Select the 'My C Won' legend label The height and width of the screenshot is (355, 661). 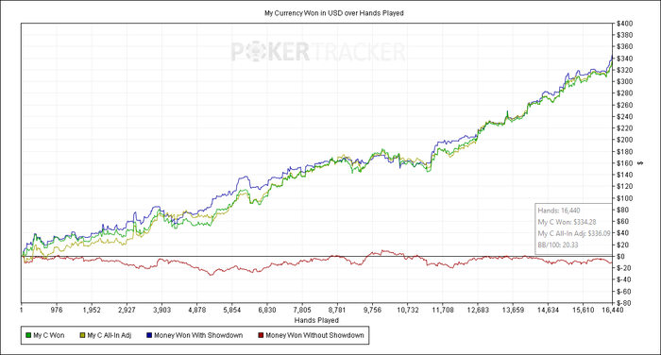[49, 335]
